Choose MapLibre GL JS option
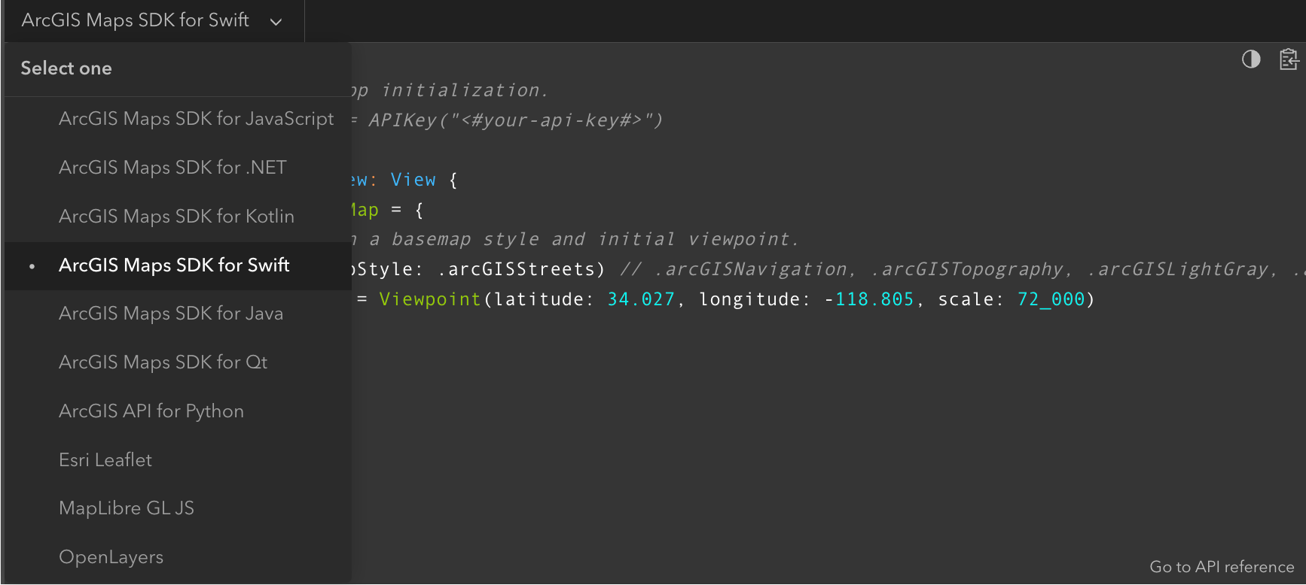The image size is (1306, 585). coord(178,508)
